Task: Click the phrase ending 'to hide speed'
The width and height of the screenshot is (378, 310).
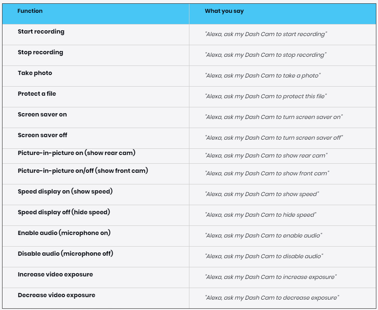Action: coord(260,215)
